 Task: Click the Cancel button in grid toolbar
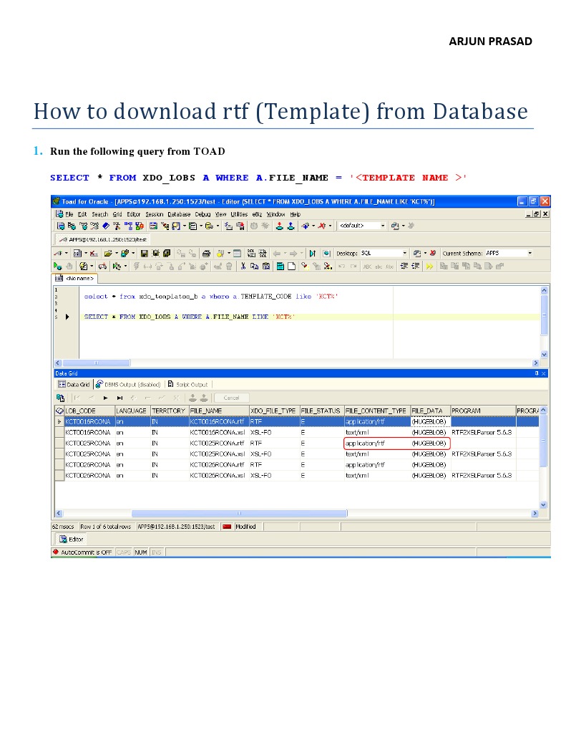coord(231,398)
